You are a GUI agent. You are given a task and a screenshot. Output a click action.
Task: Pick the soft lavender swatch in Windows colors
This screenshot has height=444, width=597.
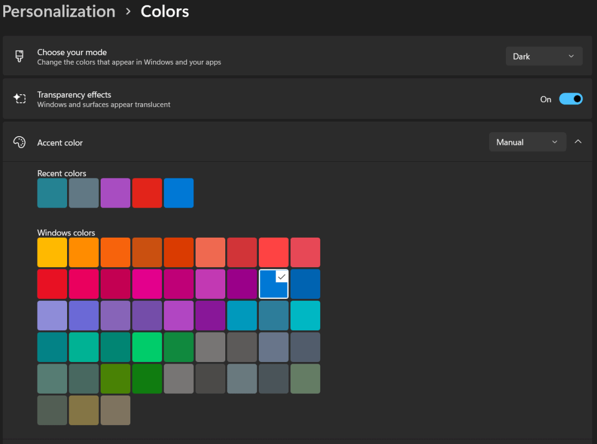(52, 315)
